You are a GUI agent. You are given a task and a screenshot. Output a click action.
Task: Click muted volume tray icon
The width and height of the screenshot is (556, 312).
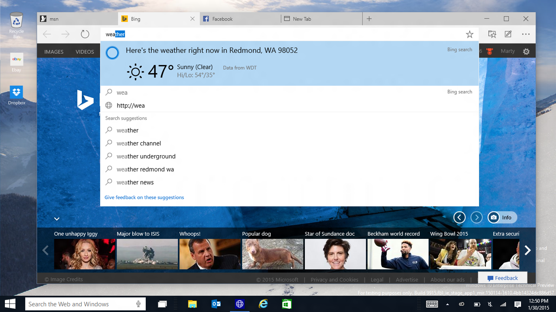tap(490, 304)
